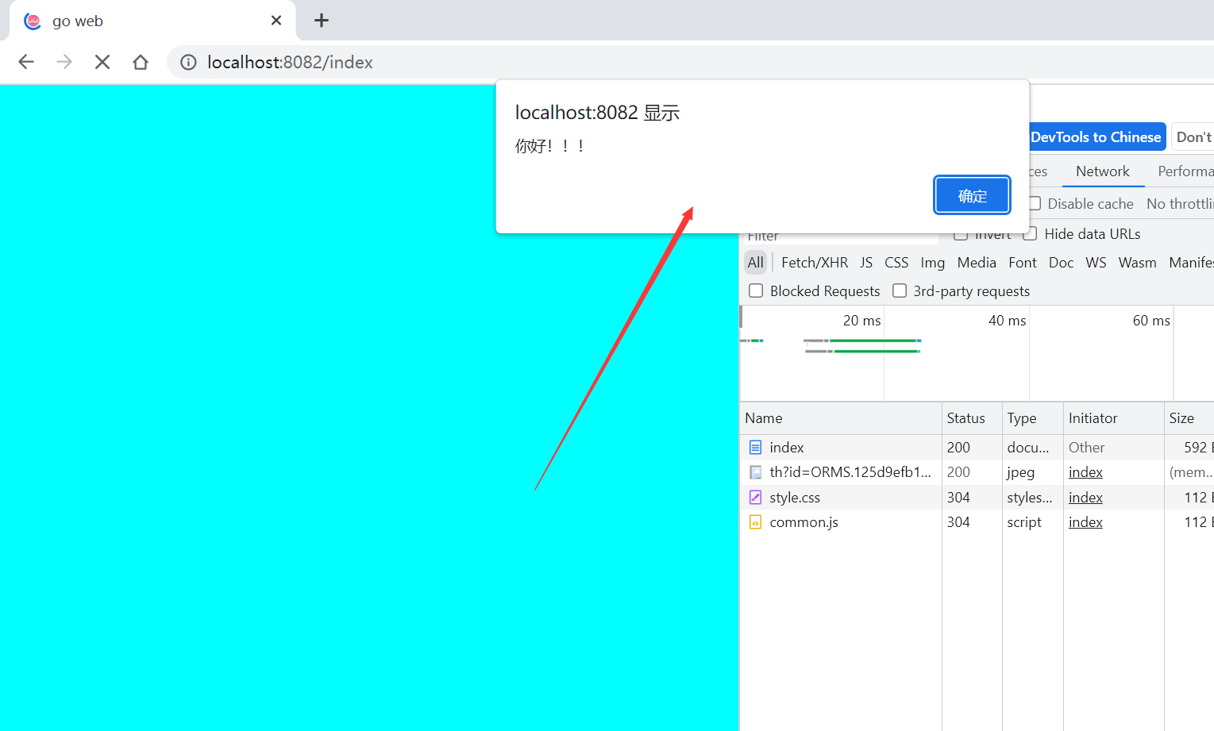Open the Performance tab in DevTools
This screenshot has width=1214, height=731.
pyautogui.click(x=1185, y=171)
